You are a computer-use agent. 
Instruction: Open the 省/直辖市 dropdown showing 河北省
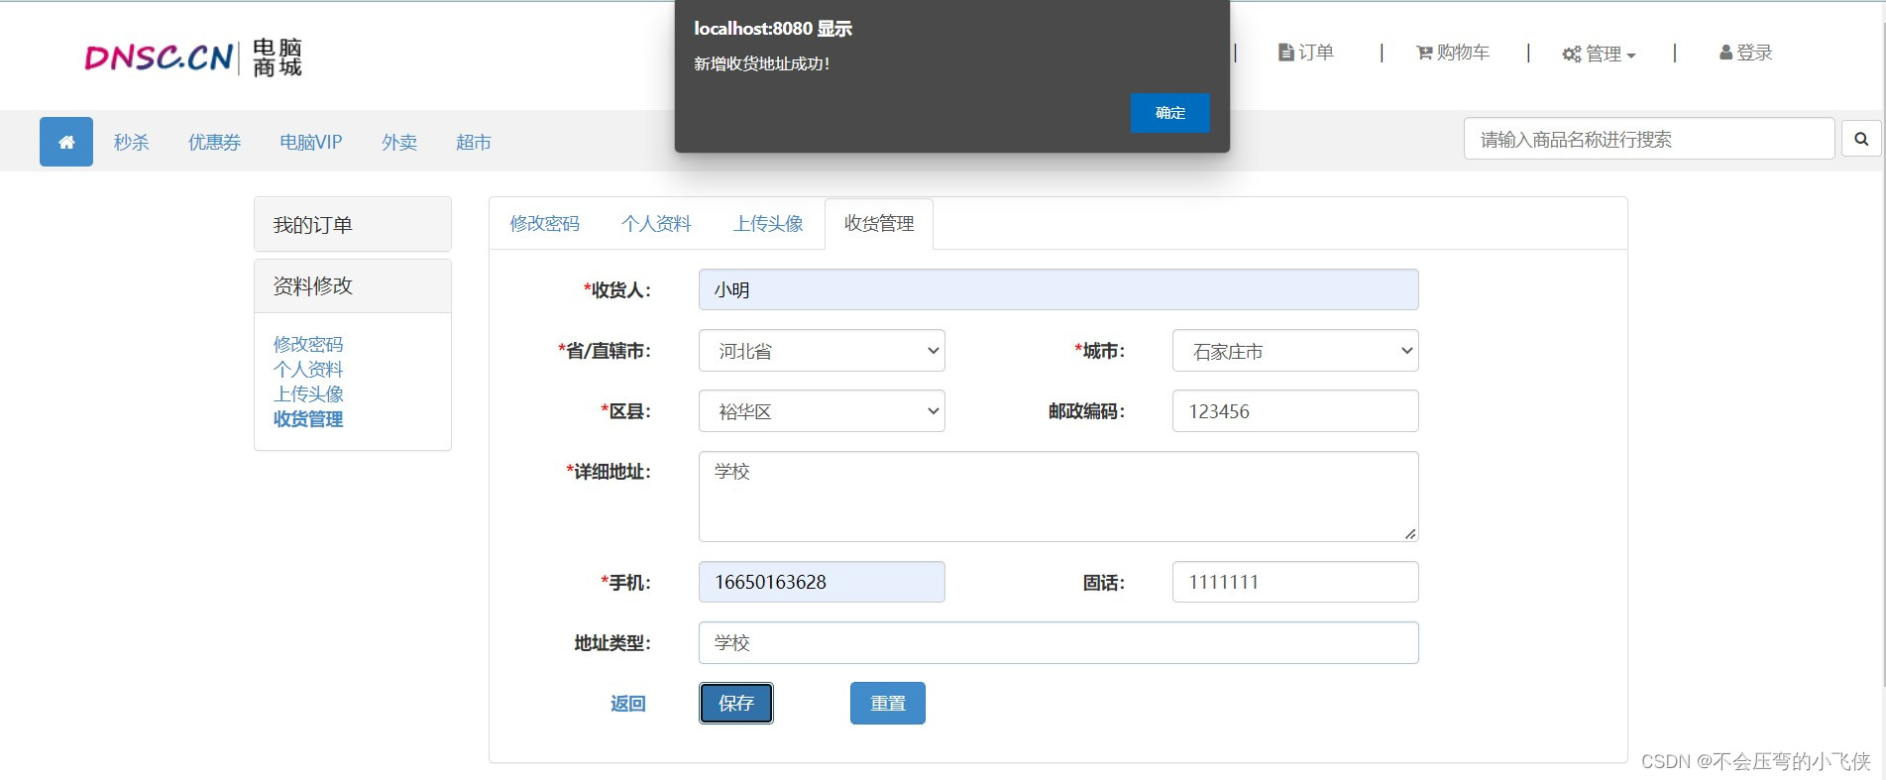click(822, 351)
